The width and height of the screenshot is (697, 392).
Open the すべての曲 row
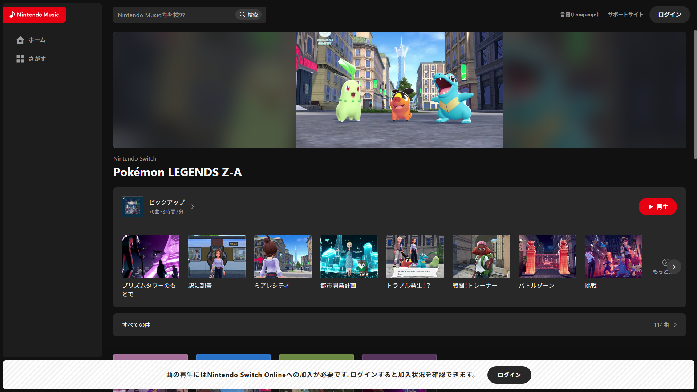pyautogui.click(x=400, y=325)
